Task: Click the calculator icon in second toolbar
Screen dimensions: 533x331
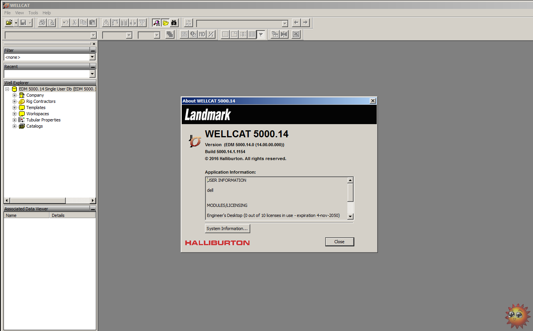Action: (184, 34)
